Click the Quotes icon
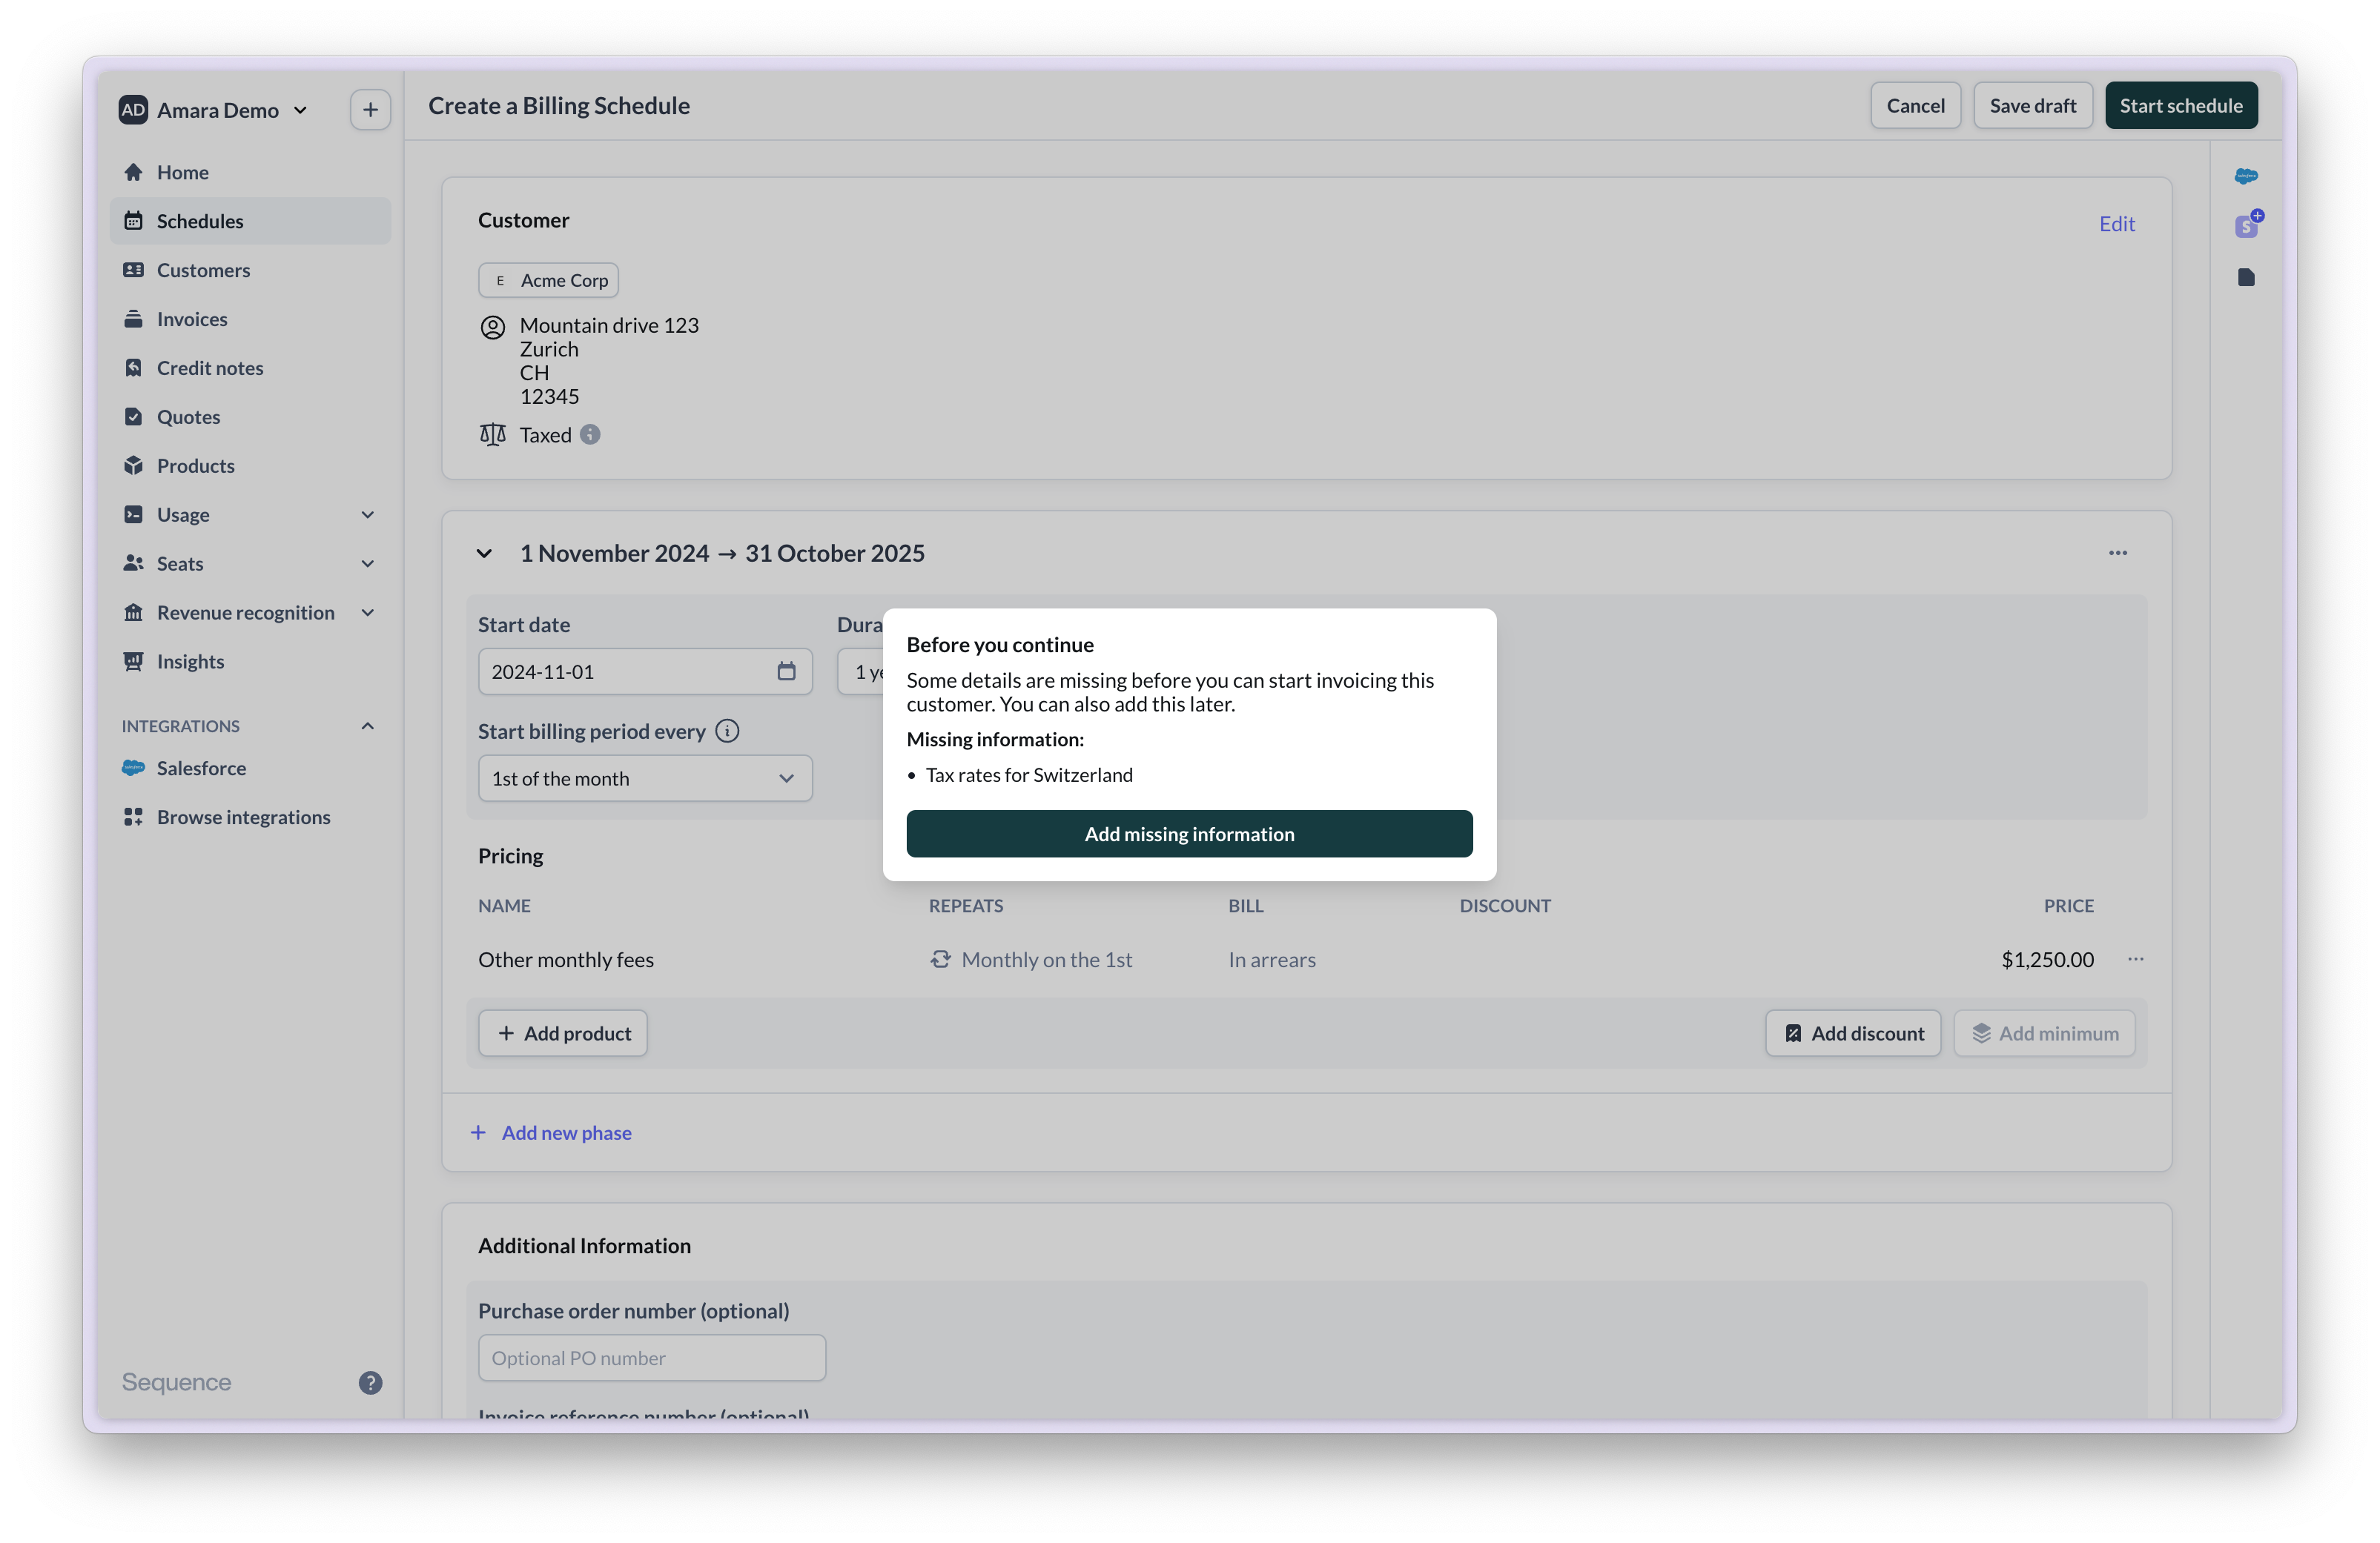The image size is (2380, 1543). coord(133,417)
